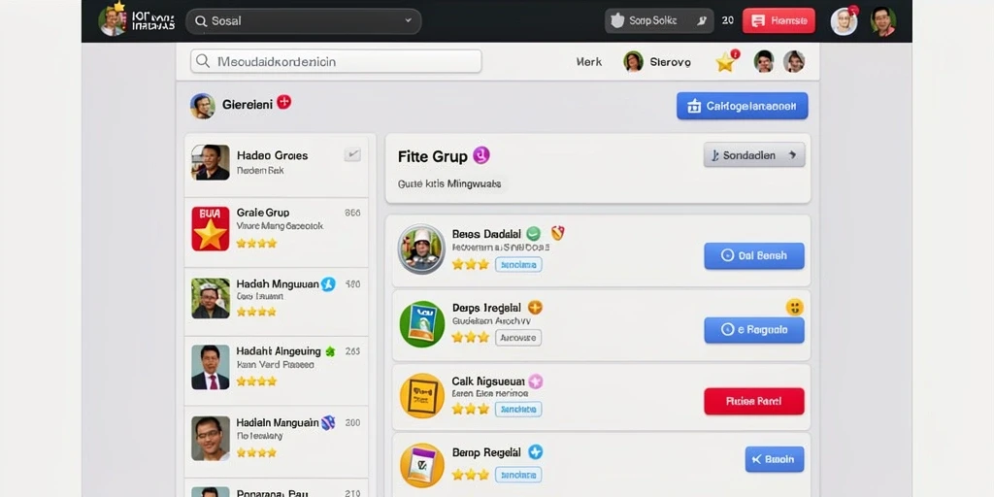This screenshot has height=497, width=994.
Task: Click the last avatar in the sub-header
Action: [x=794, y=61]
